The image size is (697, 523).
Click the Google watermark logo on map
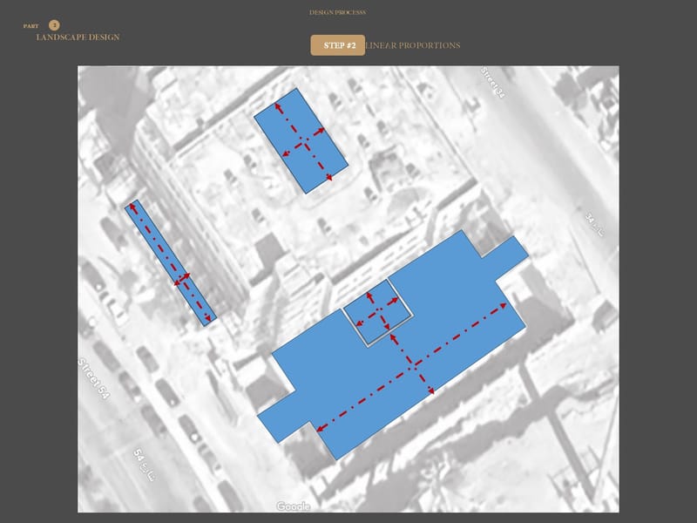(294, 506)
